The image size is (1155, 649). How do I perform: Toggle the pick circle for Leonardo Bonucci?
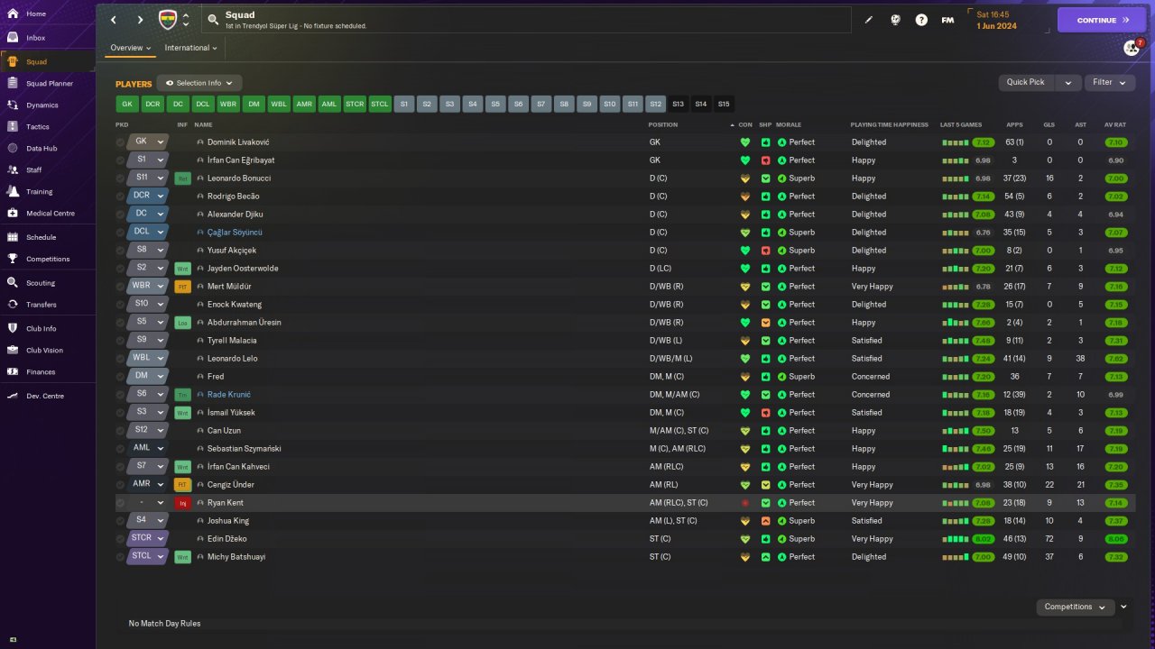120,178
